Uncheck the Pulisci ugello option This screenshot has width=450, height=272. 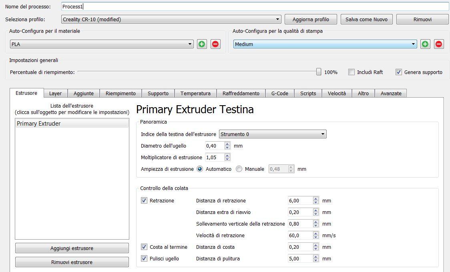pyautogui.click(x=144, y=258)
